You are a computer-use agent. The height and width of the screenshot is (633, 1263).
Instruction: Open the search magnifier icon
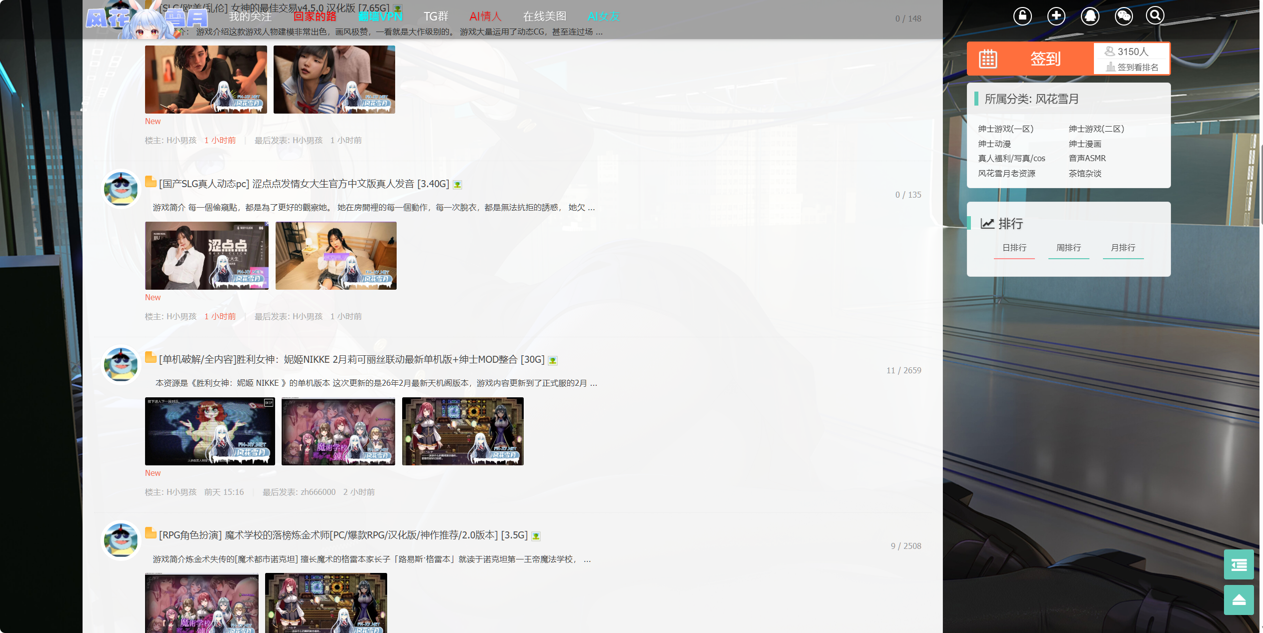1155,16
